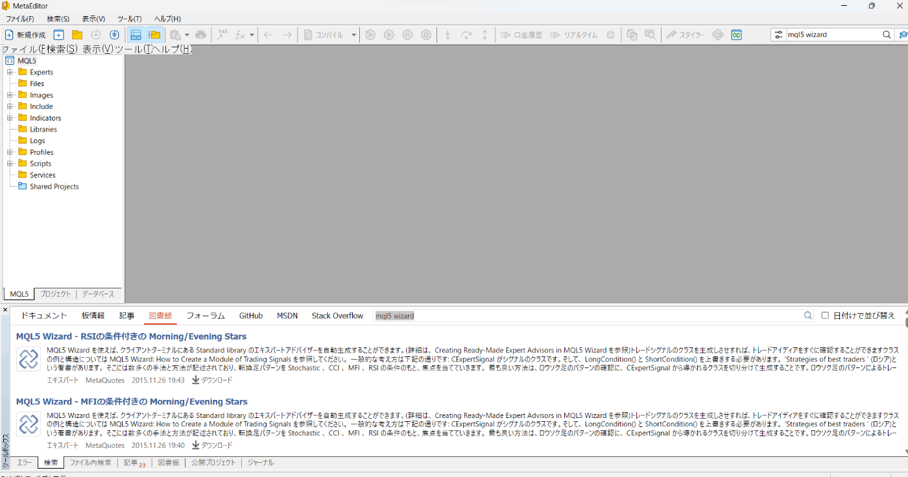The image size is (908, 477).
Task: Navigate back with left arrow icon
Action: (x=268, y=35)
